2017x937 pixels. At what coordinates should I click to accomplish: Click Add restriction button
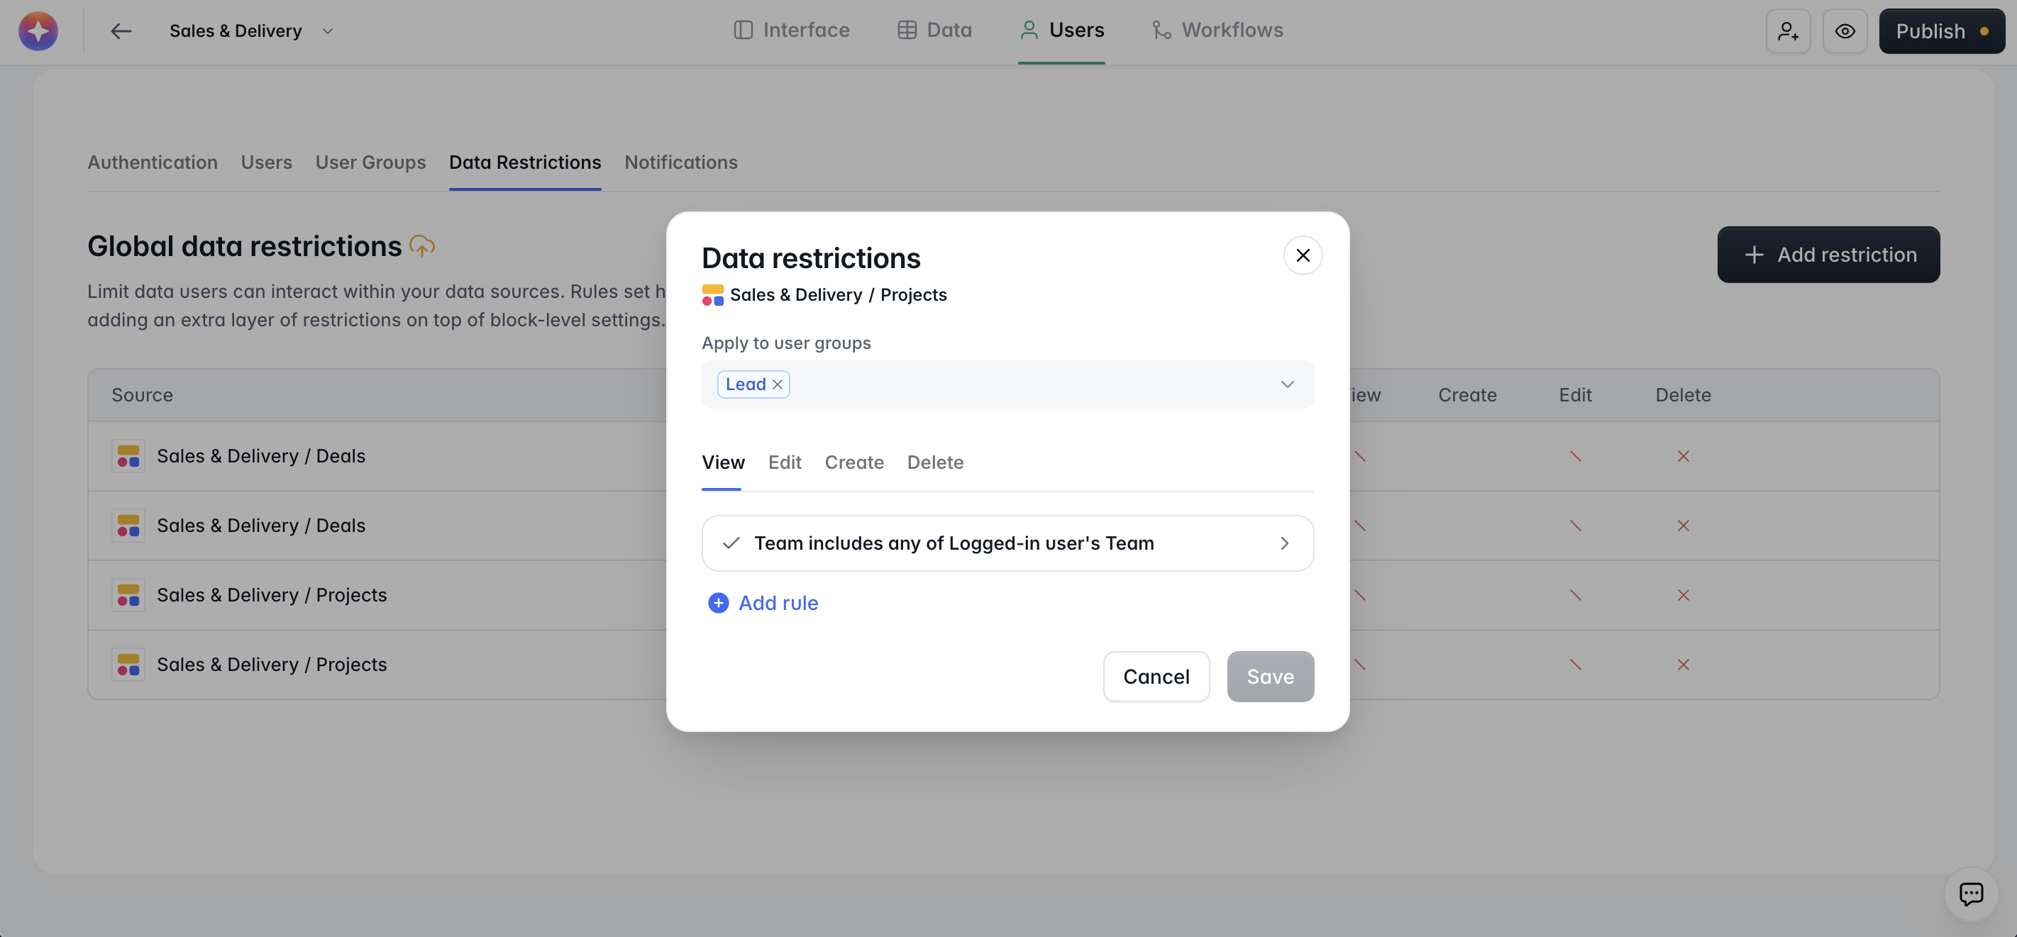[1828, 255]
